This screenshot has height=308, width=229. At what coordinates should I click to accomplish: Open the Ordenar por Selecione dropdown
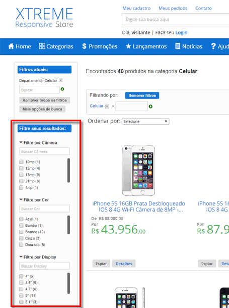click(x=145, y=122)
